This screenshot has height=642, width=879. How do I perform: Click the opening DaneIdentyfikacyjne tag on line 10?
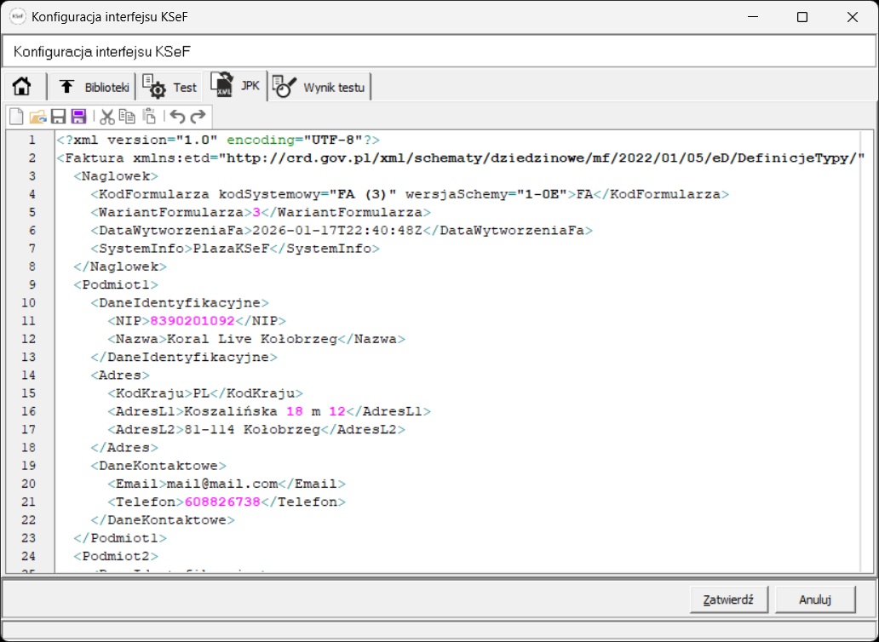[x=180, y=303]
